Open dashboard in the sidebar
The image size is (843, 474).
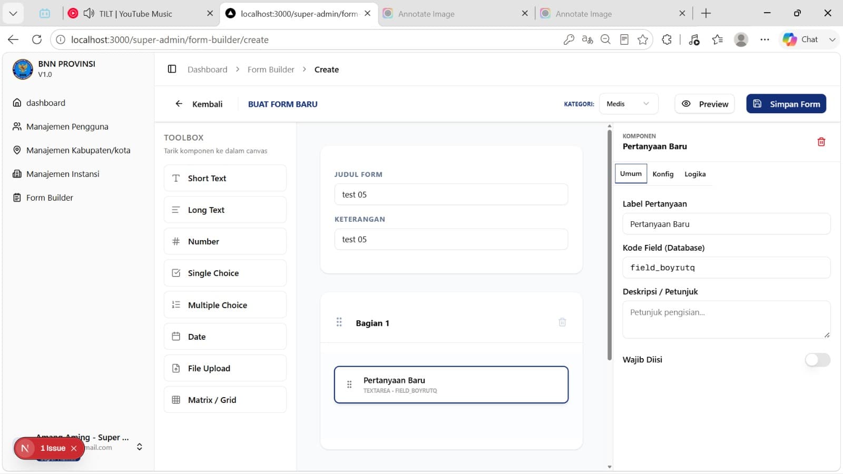46,103
